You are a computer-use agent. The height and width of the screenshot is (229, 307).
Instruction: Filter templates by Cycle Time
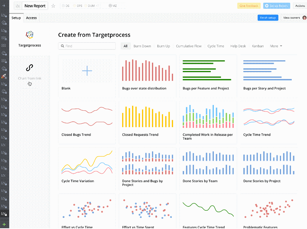(x=216, y=46)
